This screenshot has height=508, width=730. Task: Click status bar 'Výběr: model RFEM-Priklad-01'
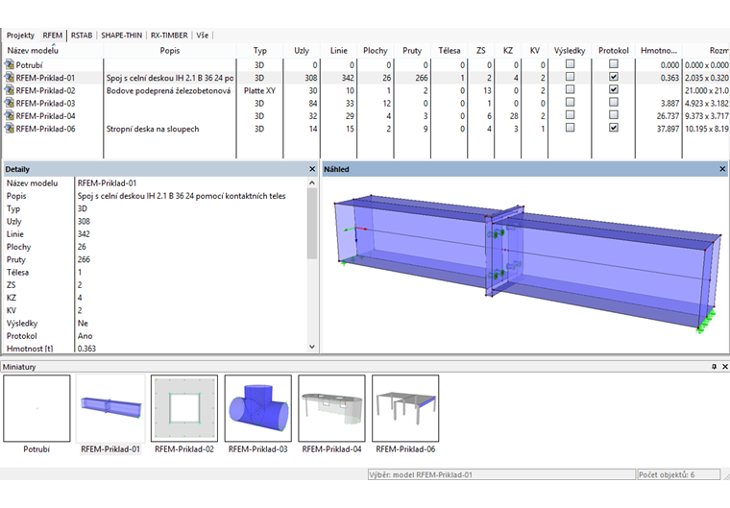501,474
